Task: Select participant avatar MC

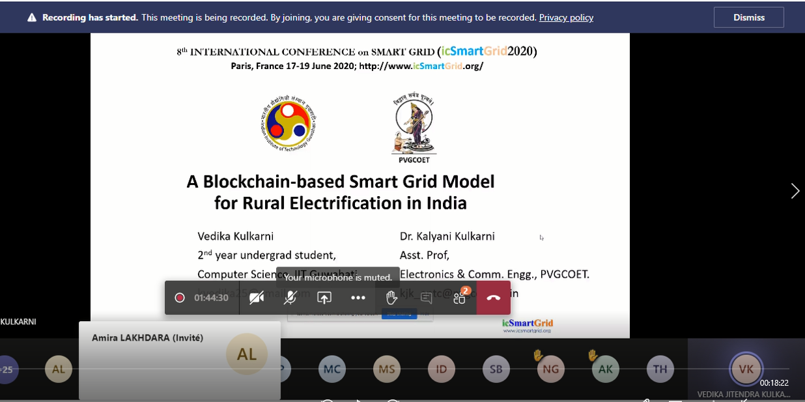Action: pos(332,369)
